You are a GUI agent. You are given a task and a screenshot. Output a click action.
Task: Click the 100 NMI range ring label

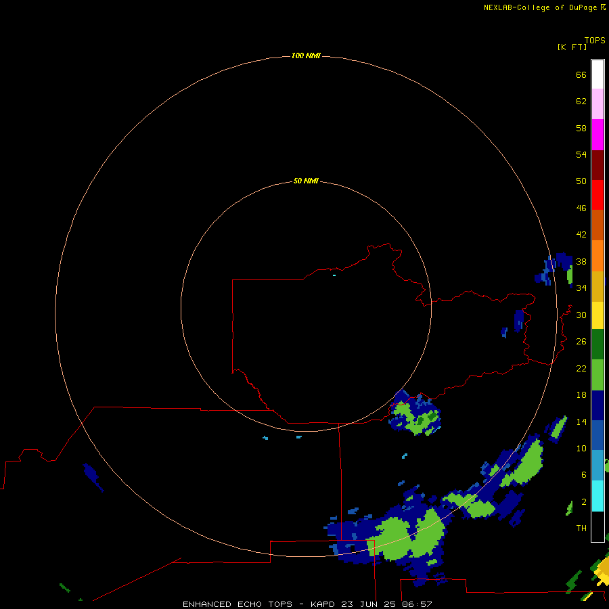[x=306, y=55]
